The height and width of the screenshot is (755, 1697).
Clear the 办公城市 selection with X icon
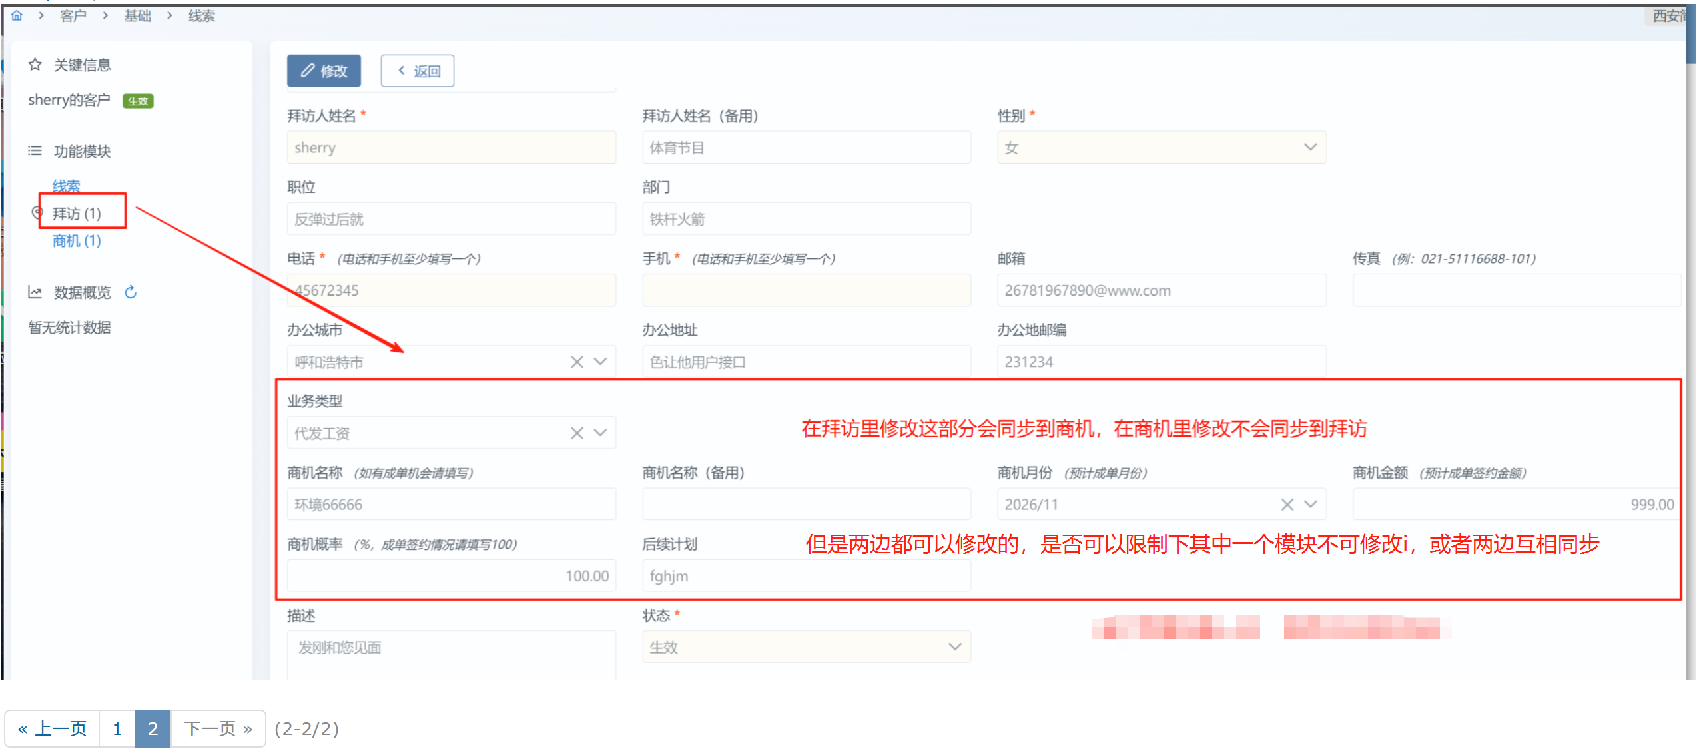pos(577,362)
